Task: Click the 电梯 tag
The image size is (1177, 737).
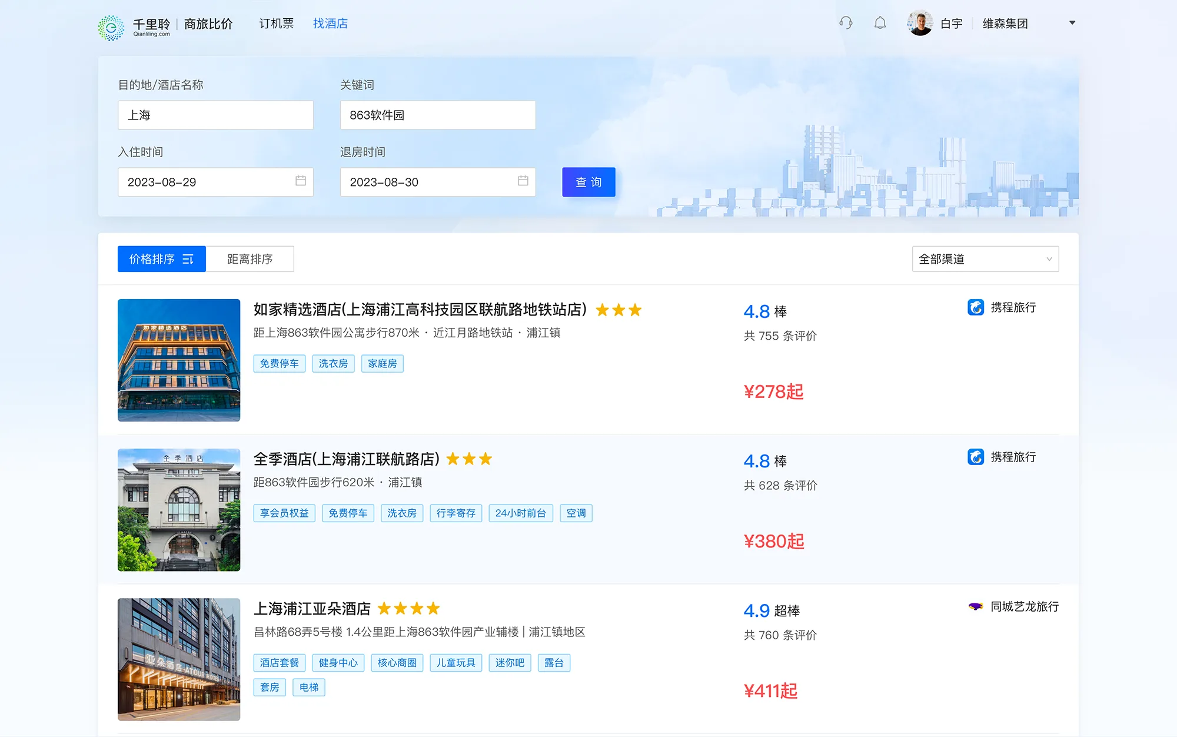Action: pos(309,688)
